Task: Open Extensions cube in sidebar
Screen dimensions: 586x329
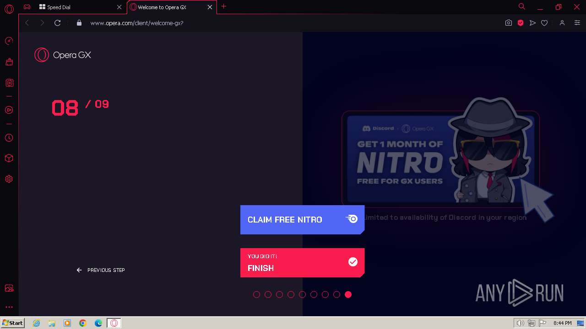Action: point(9,158)
